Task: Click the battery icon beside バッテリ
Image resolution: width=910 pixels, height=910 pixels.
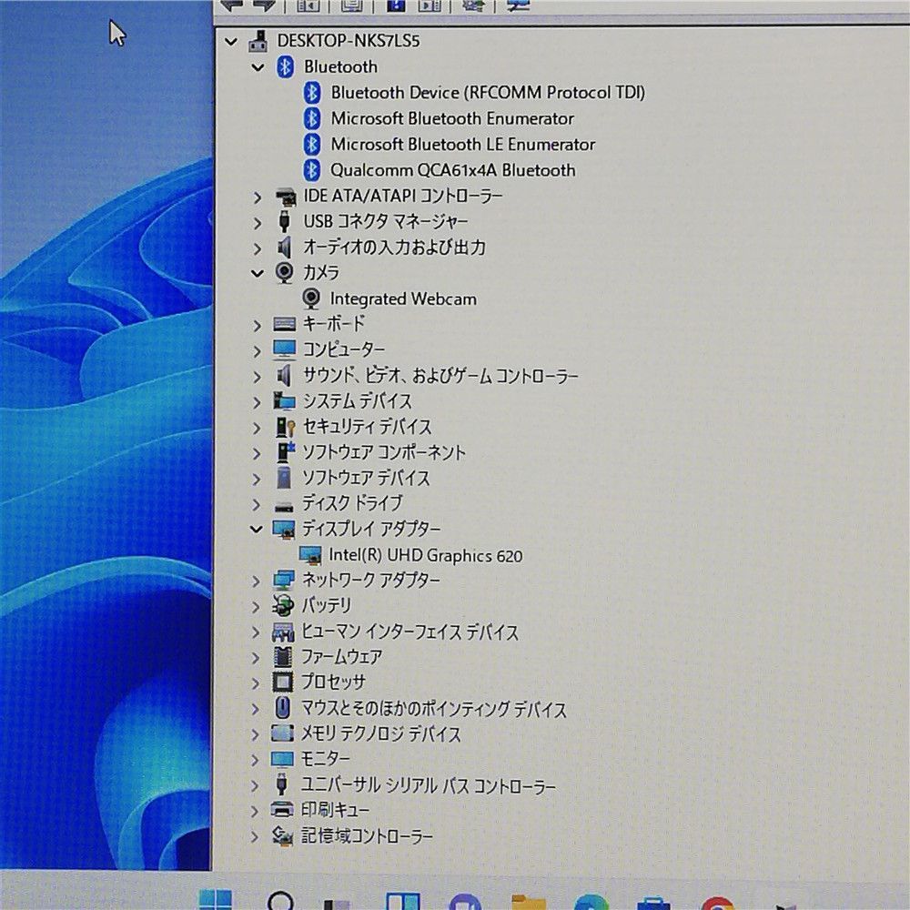Action: [x=283, y=605]
